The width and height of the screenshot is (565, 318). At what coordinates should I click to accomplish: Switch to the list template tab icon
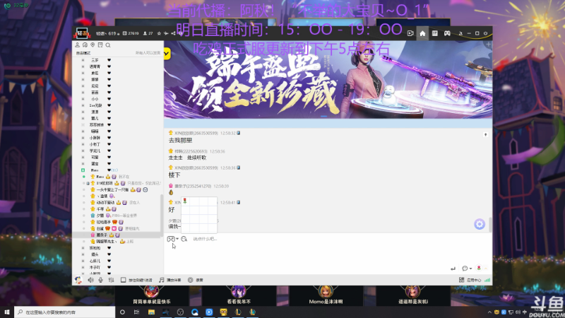coord(435,33)
